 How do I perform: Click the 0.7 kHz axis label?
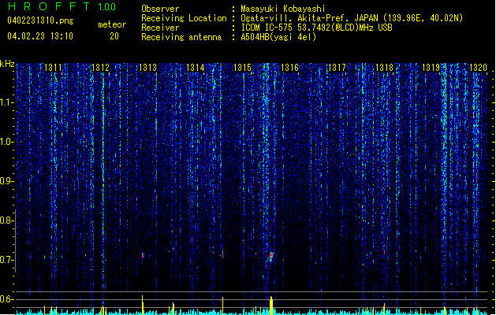7,260
